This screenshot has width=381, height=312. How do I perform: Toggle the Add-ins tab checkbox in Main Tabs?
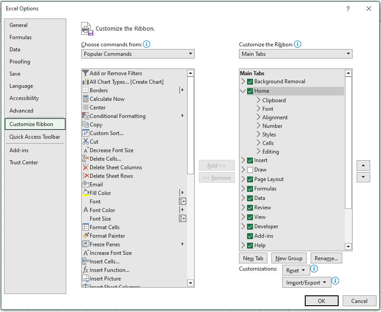[x=250, y=236]
